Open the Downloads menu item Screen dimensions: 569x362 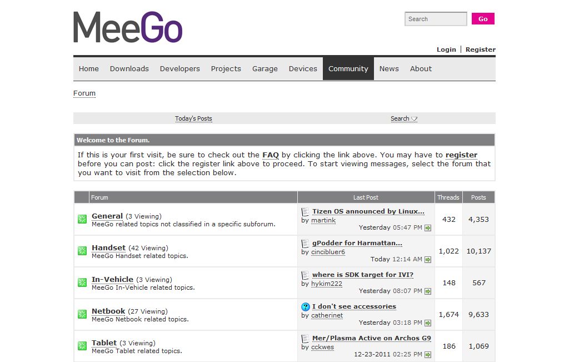[x=129, y=68]
